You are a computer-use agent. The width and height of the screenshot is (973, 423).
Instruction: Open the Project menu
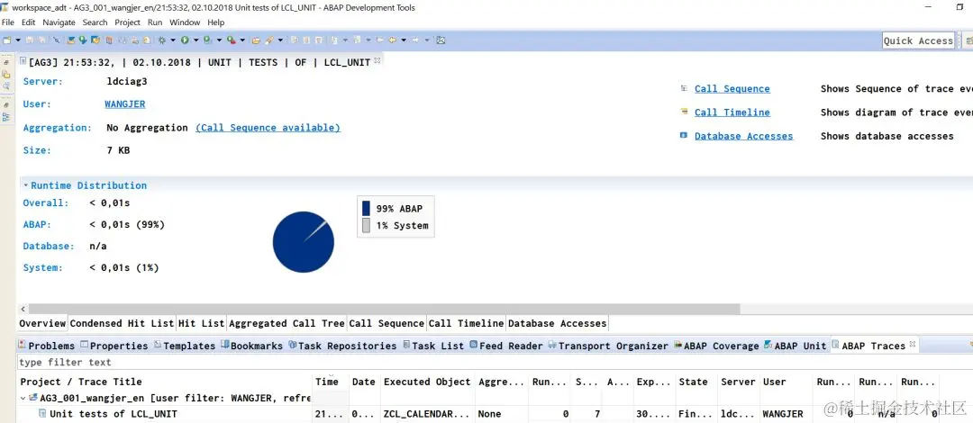pos(128,22)
